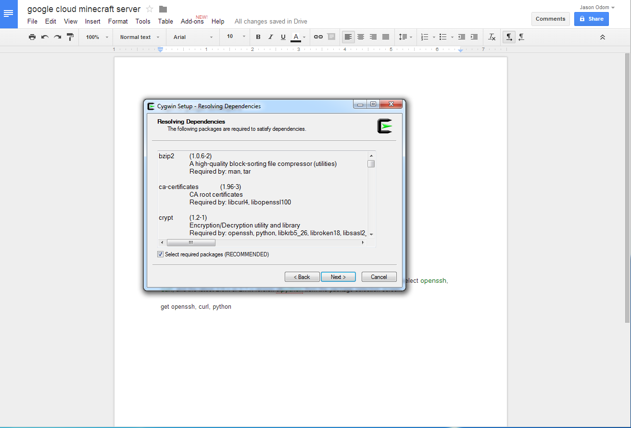Increase the indent
This screenshot has height=428, width=631.
point(474,37)
